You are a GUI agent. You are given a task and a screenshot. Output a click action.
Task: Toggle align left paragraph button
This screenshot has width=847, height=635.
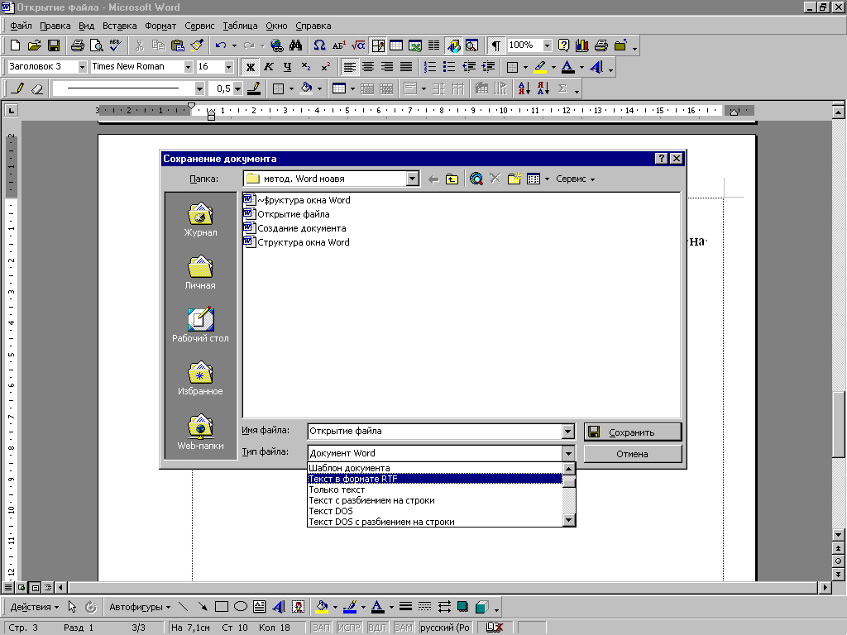coord(350,67)
